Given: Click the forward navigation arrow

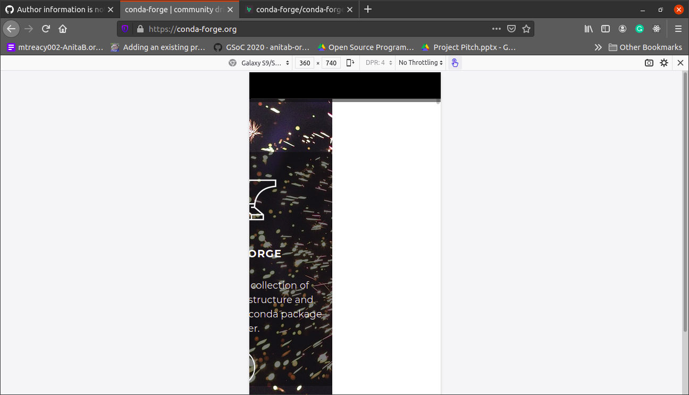Looking at the screenshot, I should pos(29,29).
